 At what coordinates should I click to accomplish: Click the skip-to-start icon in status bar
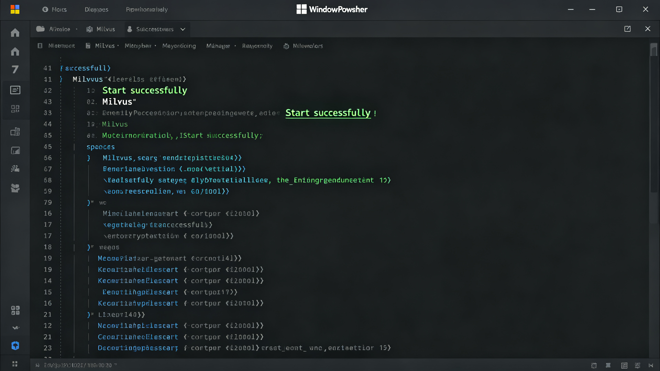pos(651,366)
